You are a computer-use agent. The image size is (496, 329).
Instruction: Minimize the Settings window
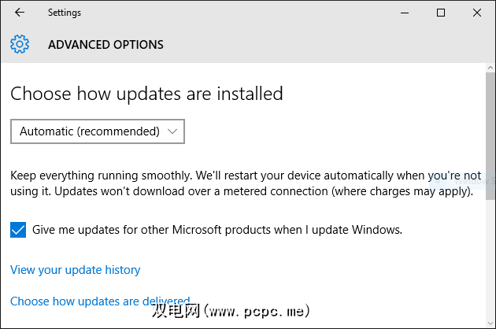click(405, 13)
